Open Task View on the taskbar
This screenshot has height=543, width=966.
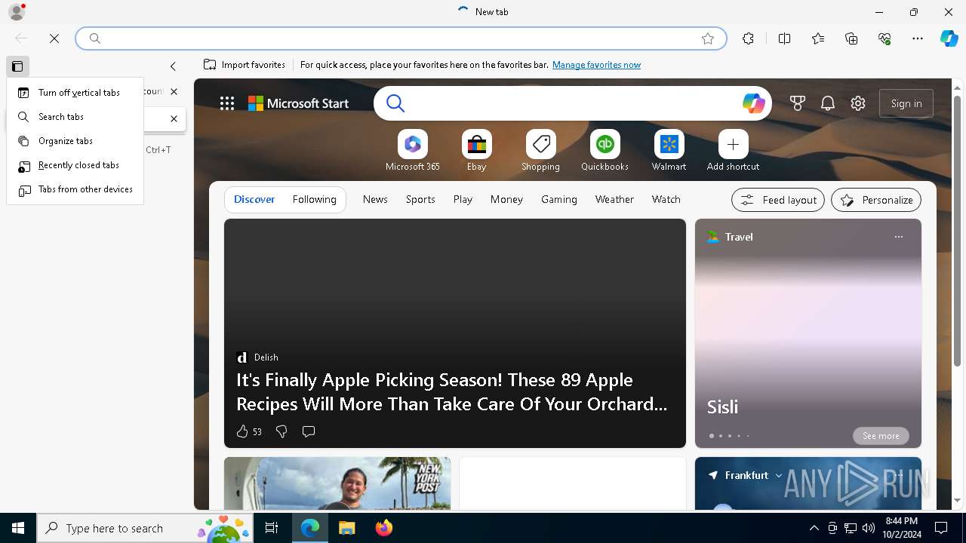272,528
